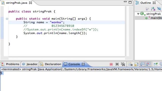Image resolution: width=162 pixels, height=91 pixels.
Task: Close the Console view
Action: click(83, 64)
